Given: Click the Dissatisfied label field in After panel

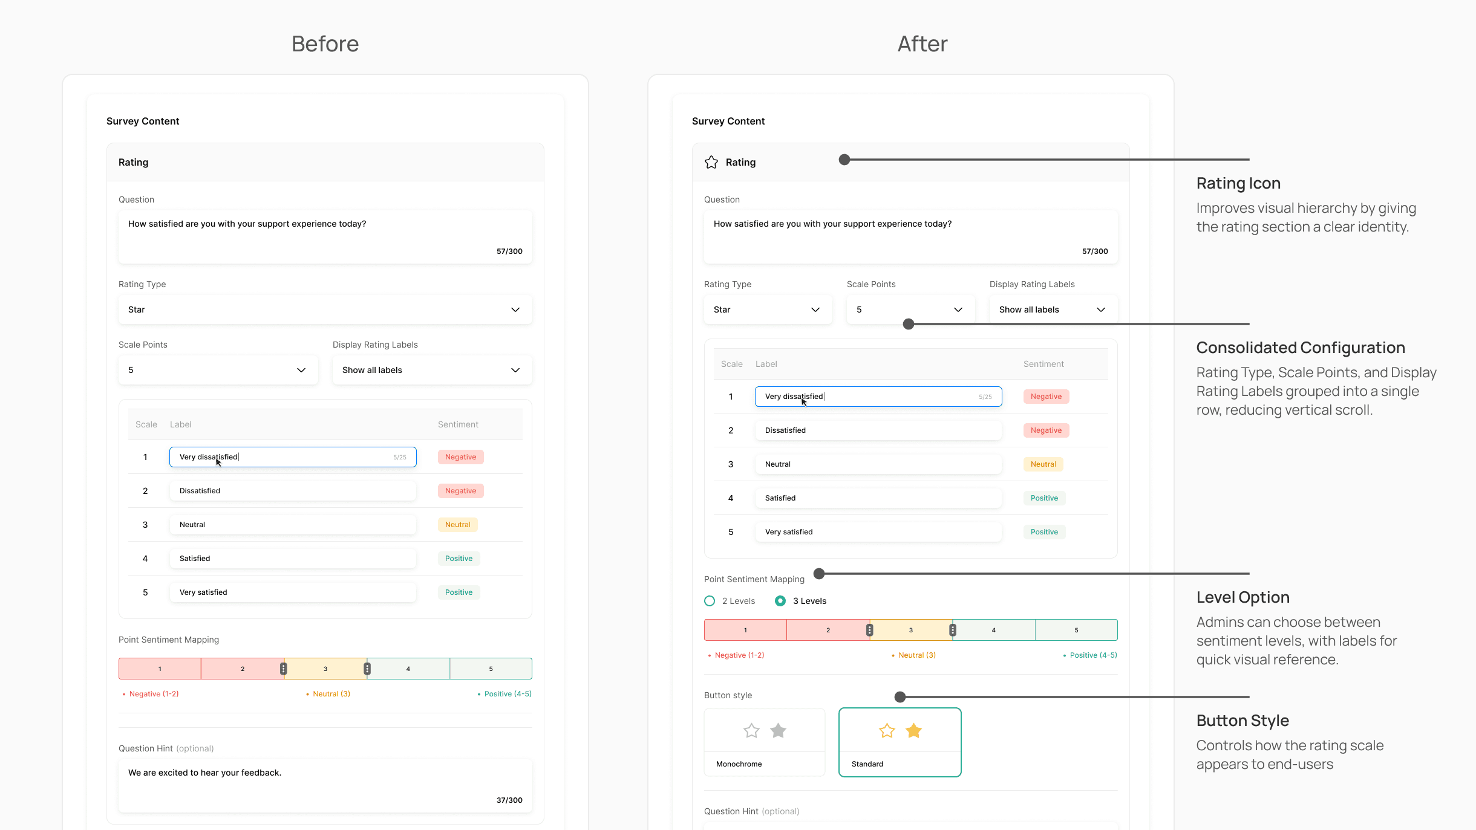Looking at the screenshot, I should 878,430.
